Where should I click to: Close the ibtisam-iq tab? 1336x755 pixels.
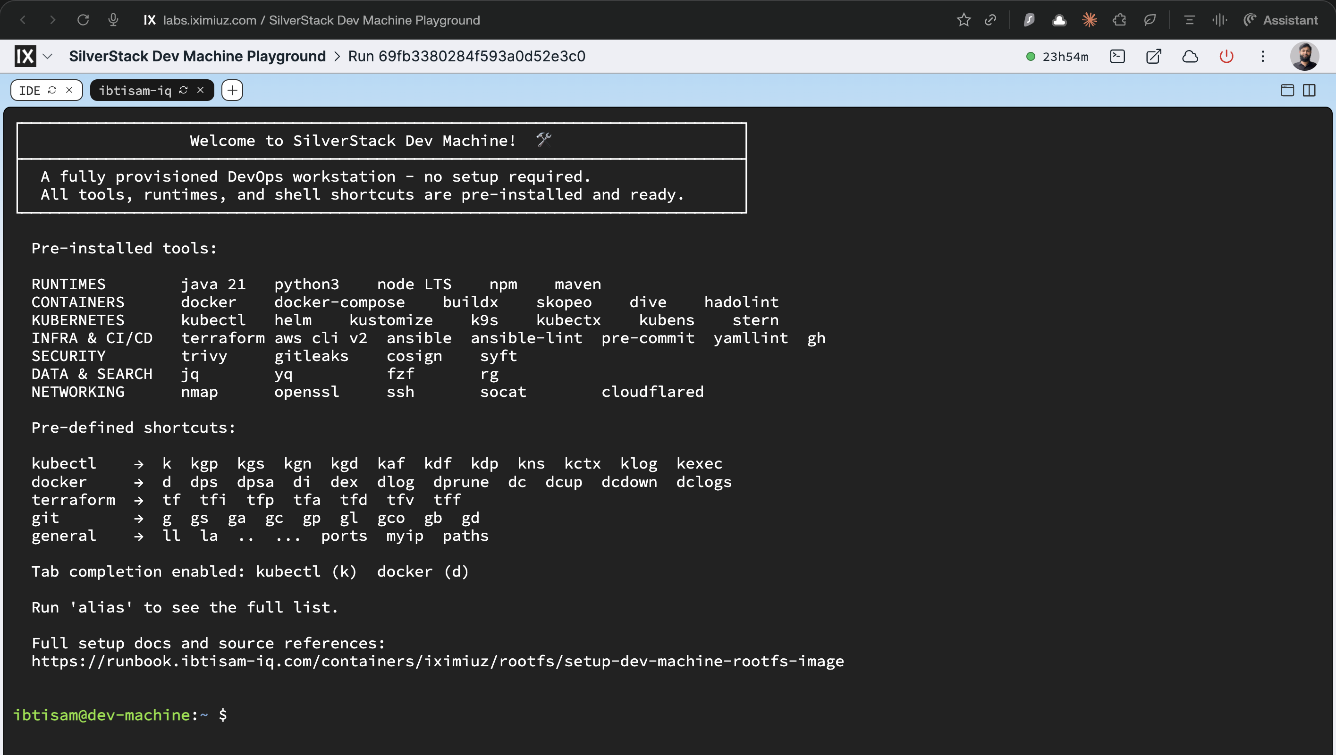tap(200, 90)
